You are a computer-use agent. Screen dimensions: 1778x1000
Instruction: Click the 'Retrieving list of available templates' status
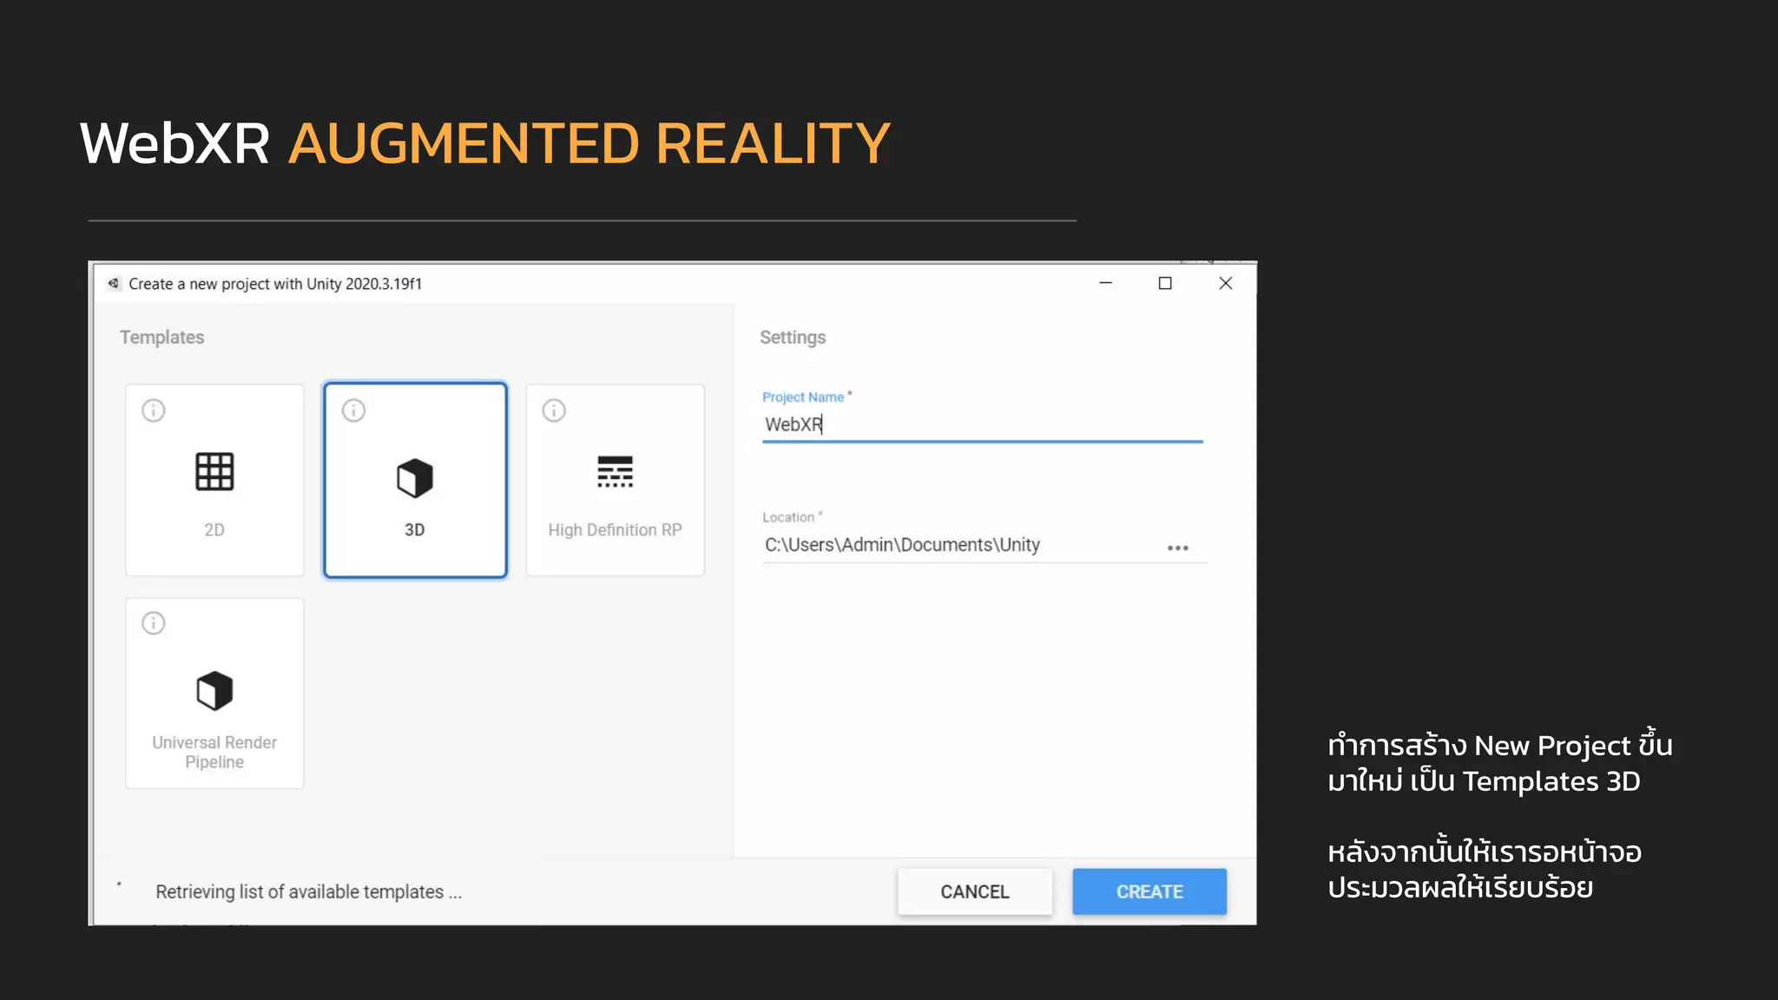tap(308, 892)
